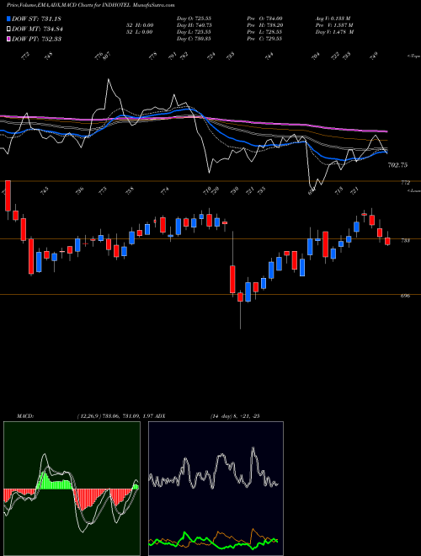Click the first tall red candlestick at far left
421x556 pixels.
[x=8, y=195]
